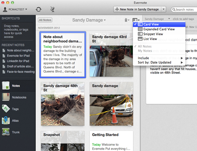Click document icon beside Evernote for iPad

[4, 56]
